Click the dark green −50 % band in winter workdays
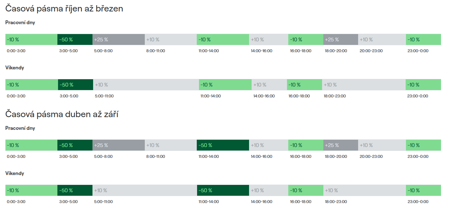Viewport: 449px width, 211px height. 75,39
